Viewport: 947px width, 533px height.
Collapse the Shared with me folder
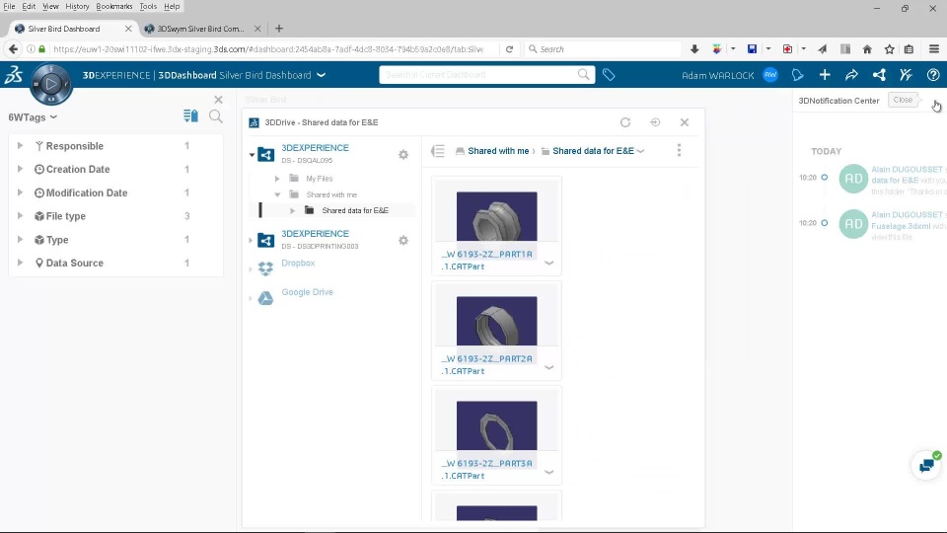(x=277, y=194)
